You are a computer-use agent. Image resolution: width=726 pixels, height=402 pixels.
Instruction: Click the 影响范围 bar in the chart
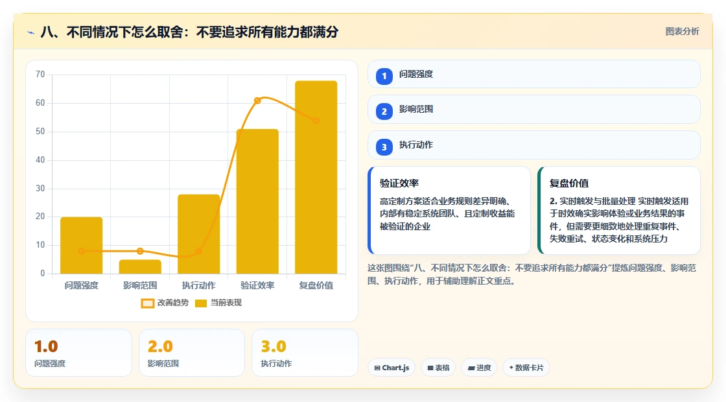(x=140, y=266)
